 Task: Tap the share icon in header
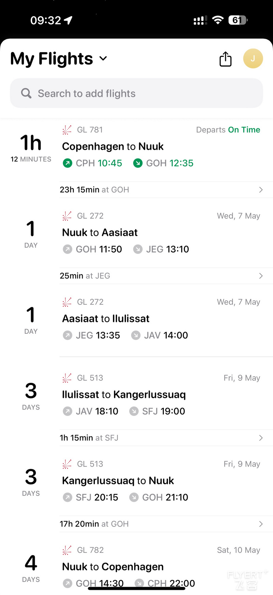point(225,59)
